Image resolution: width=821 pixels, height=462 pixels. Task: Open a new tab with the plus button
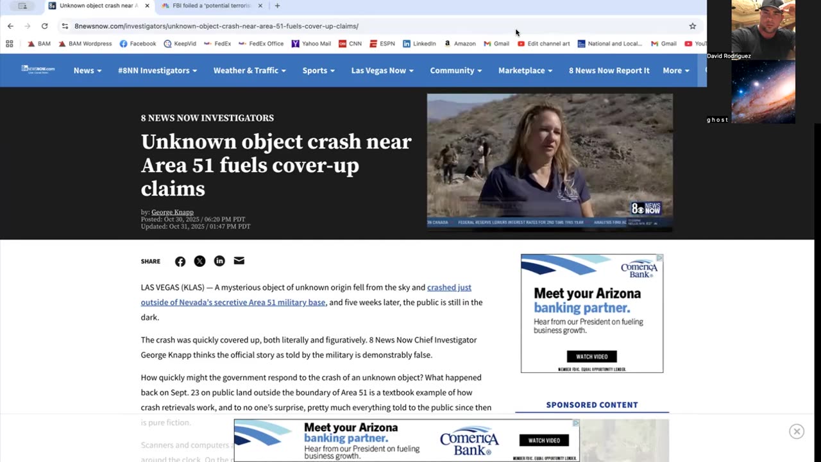click(277, 6)
